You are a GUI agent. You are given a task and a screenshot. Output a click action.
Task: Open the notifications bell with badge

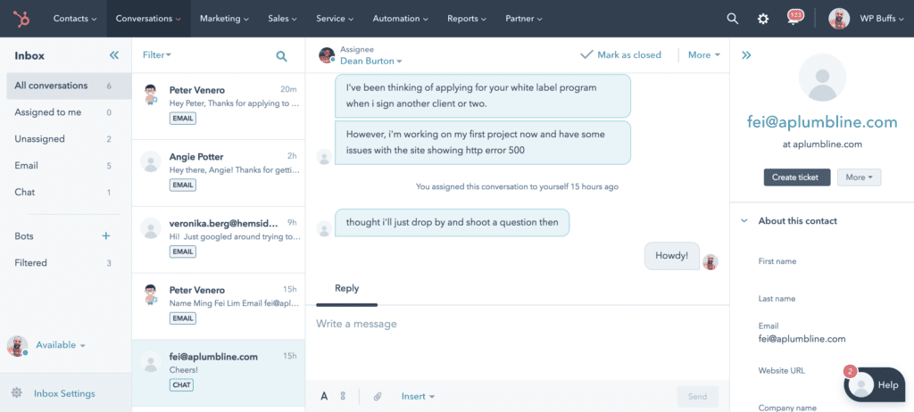point(794,18)
